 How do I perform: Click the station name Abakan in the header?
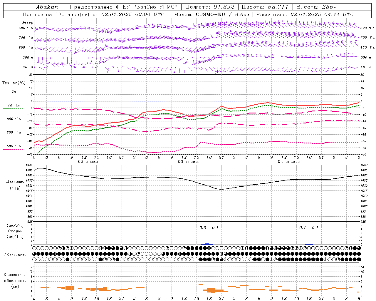pos(47,7)
